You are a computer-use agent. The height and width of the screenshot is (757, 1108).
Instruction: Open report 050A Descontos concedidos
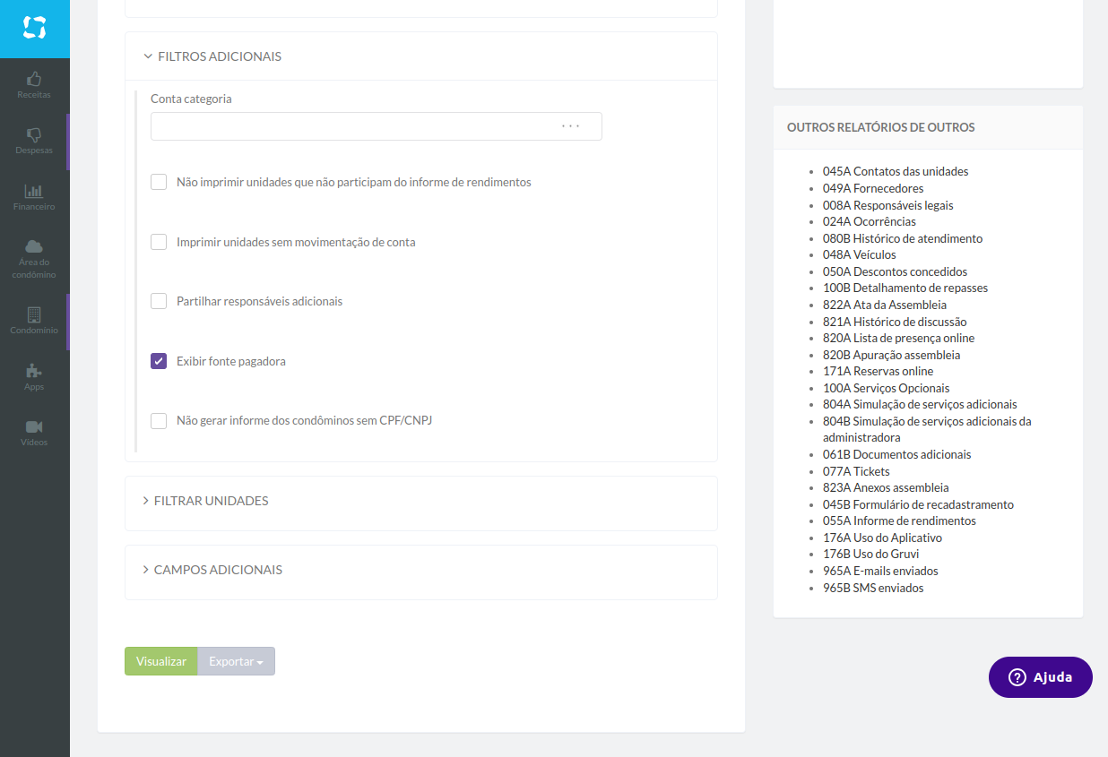point(895,271)
